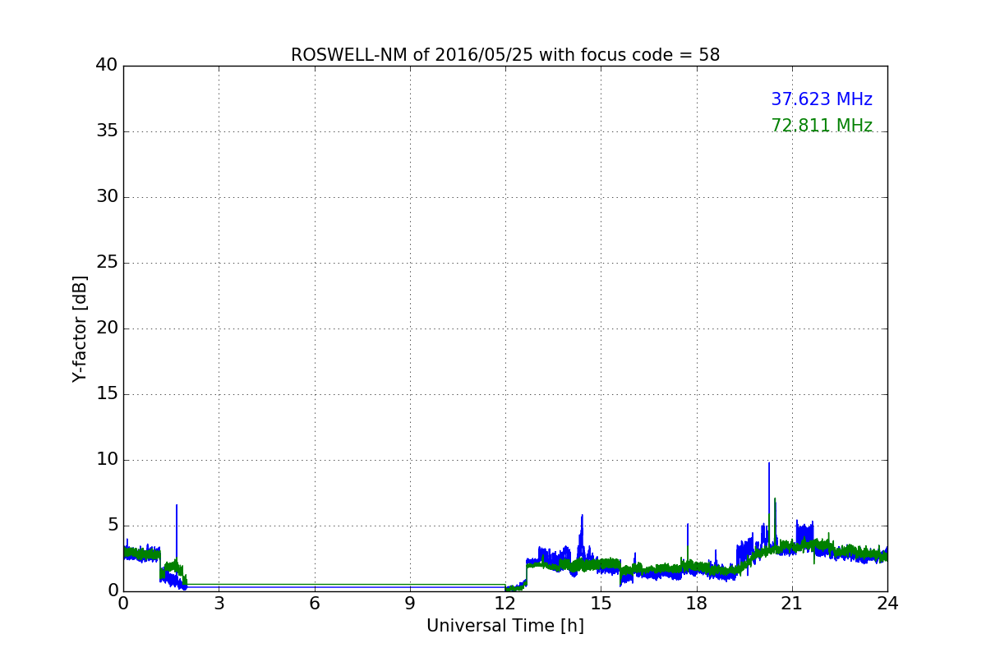Click the y-axis tick label '40'
The width and height of the screenshot is (986, 657).
pos(107,66)
